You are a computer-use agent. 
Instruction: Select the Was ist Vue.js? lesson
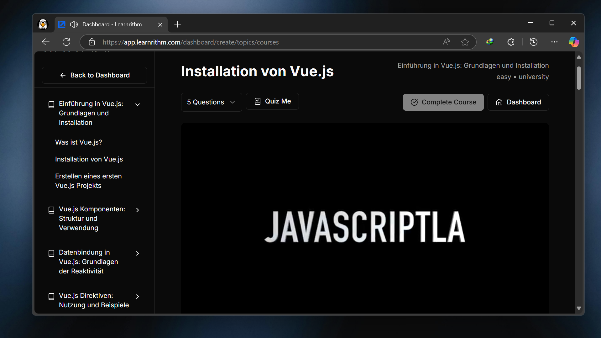tap(79, 142)
